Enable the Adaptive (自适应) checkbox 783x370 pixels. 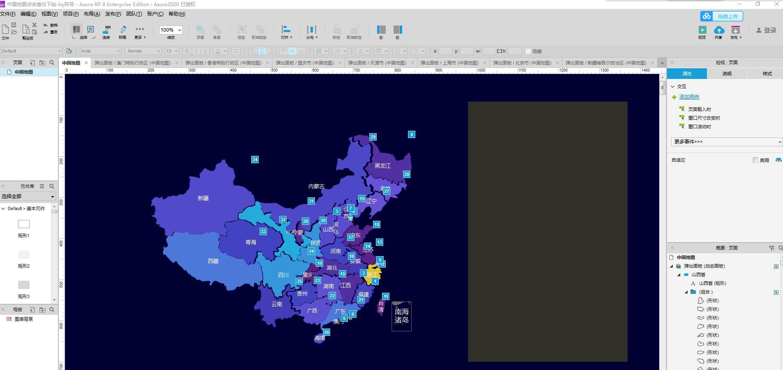(x=755, y=160)
